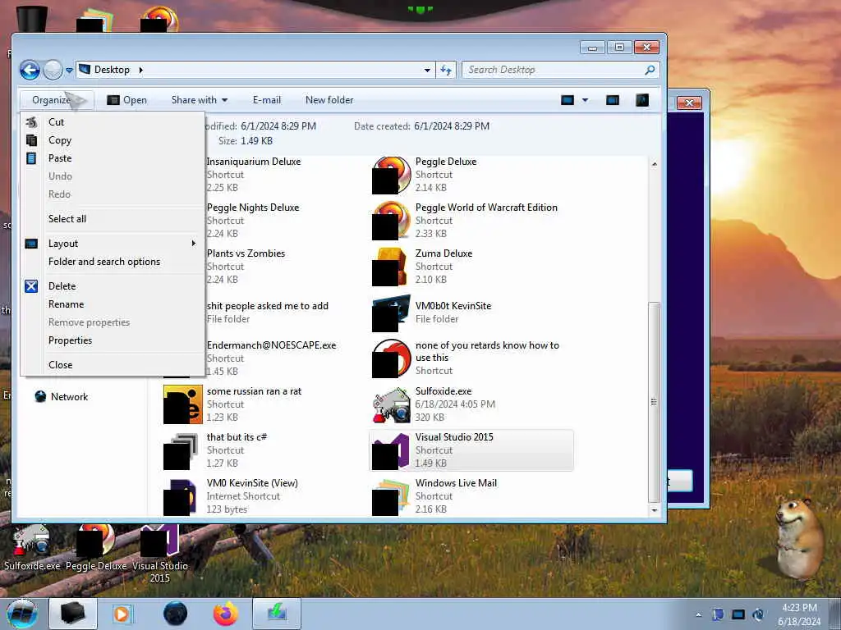The image size is (841, 630).
Task: Click the Organize toolbar button
Action: click(x=57, y=100)
